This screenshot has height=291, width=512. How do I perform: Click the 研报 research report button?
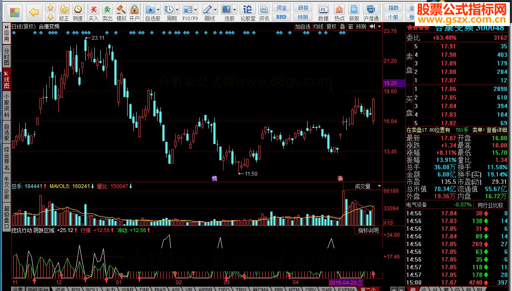point(302,8)
